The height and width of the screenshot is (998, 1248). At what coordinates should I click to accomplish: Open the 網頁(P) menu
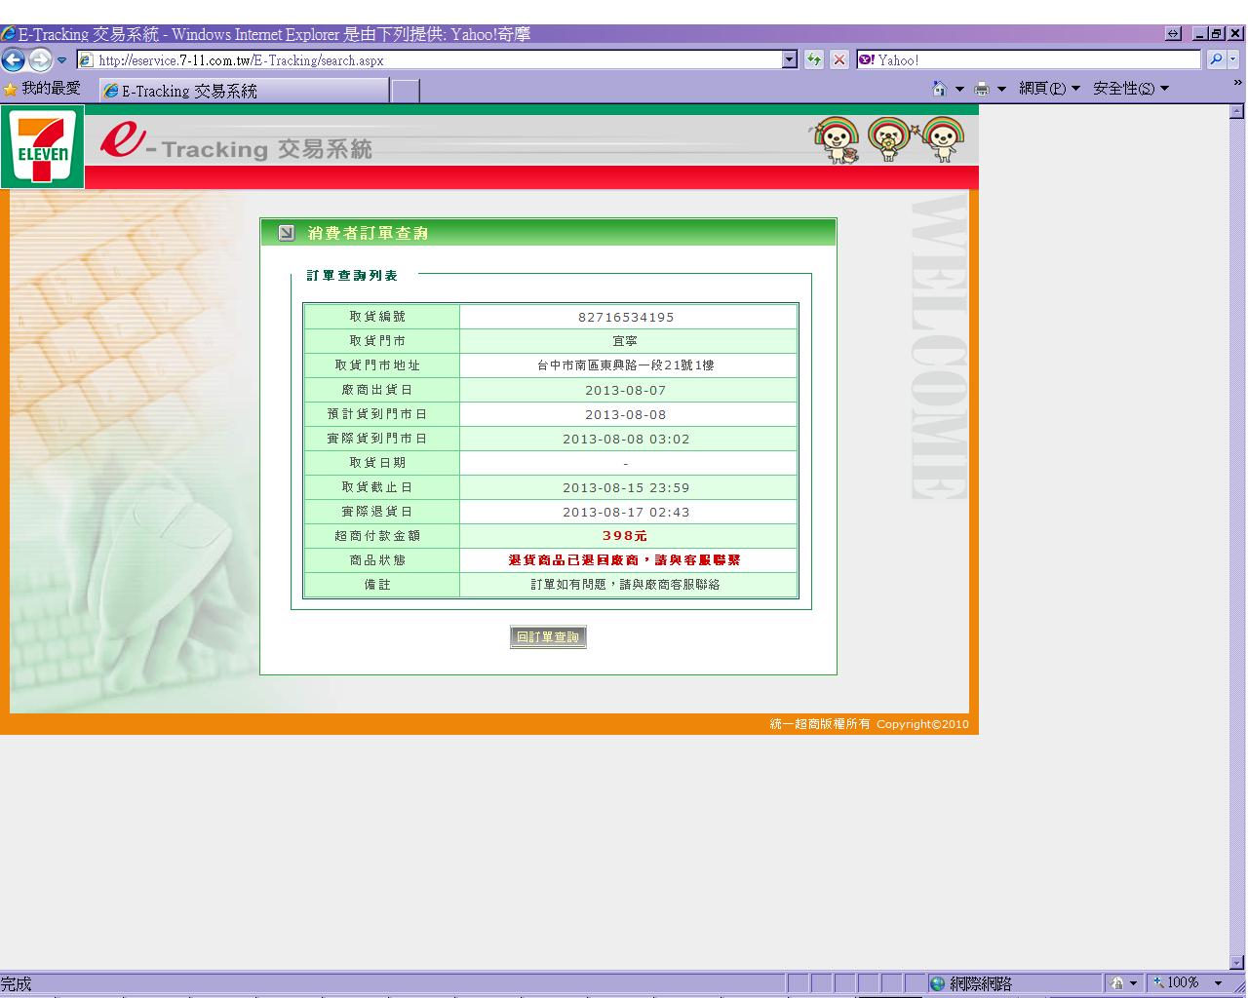[x=1049, y=89]
